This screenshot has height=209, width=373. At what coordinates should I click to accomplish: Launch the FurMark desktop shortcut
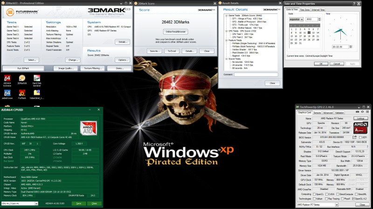point(22,94)
